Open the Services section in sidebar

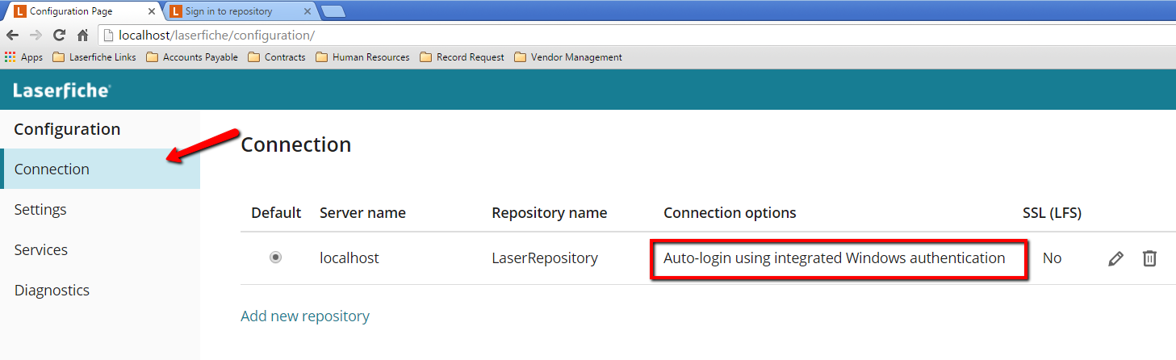tap(100, 249)
